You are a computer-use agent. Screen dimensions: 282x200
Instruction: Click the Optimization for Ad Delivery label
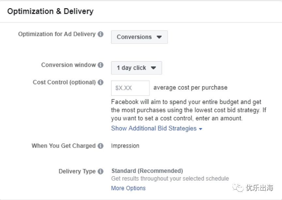[x=57, y=34]
